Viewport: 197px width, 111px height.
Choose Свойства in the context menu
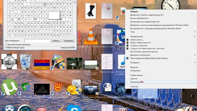pos(161,87)
